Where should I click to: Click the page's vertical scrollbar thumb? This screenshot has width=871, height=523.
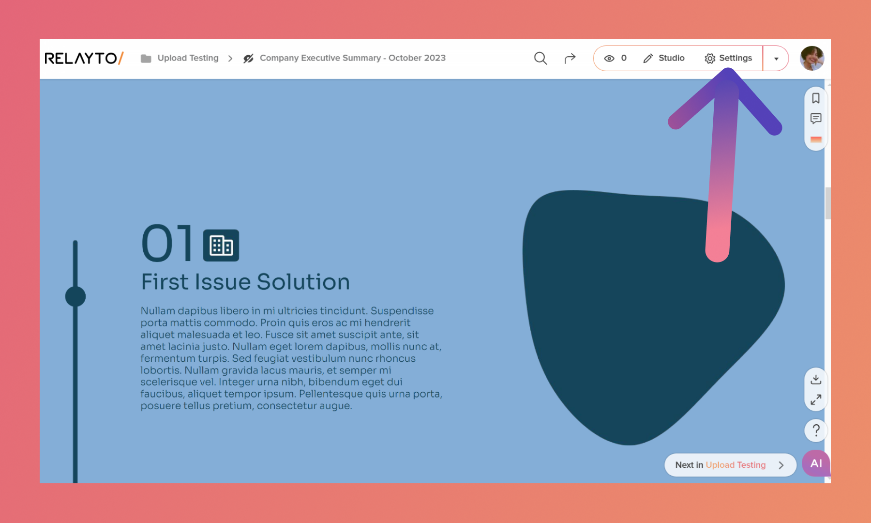828,203
